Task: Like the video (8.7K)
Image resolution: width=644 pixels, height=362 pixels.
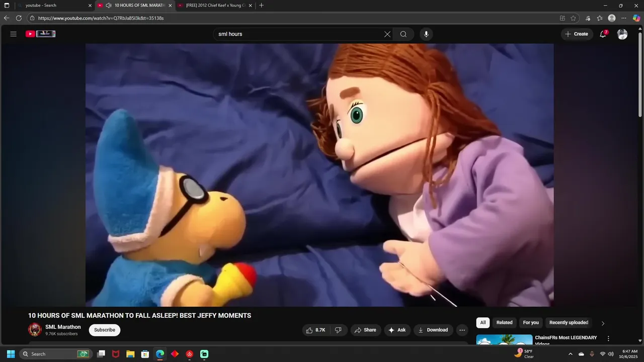Action: coord(316,330)
